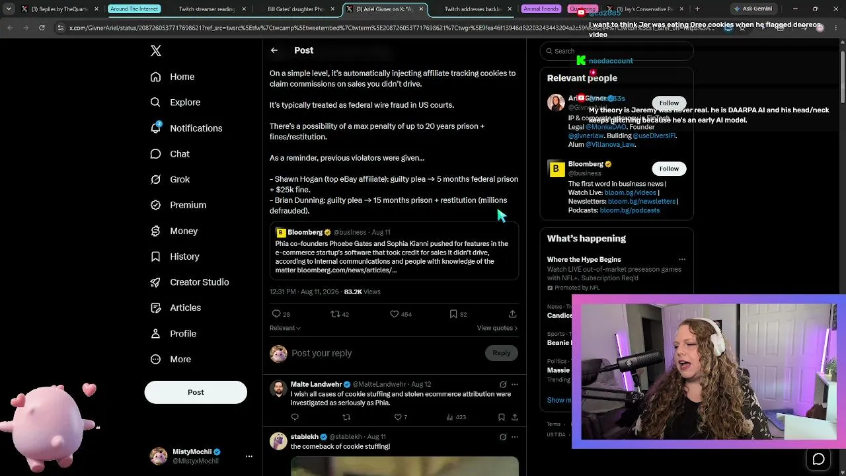This screenshot has height=476, width=846.
Task: Open more options on stablekh's reply
Action: [x=515, y=437]
